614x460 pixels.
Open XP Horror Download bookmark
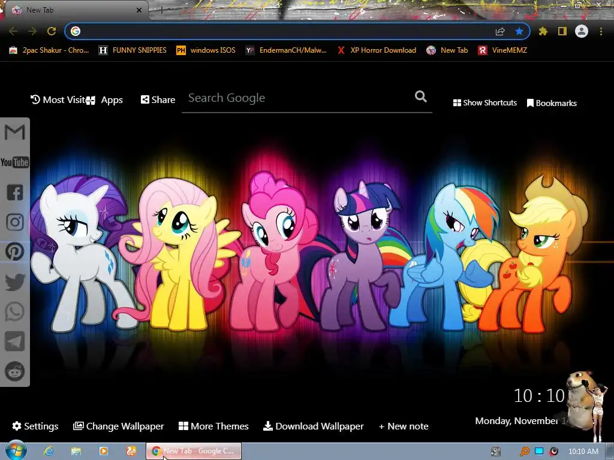[377, 50]
